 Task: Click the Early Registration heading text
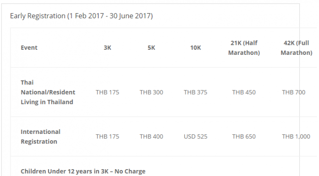[x=82, y=16]
